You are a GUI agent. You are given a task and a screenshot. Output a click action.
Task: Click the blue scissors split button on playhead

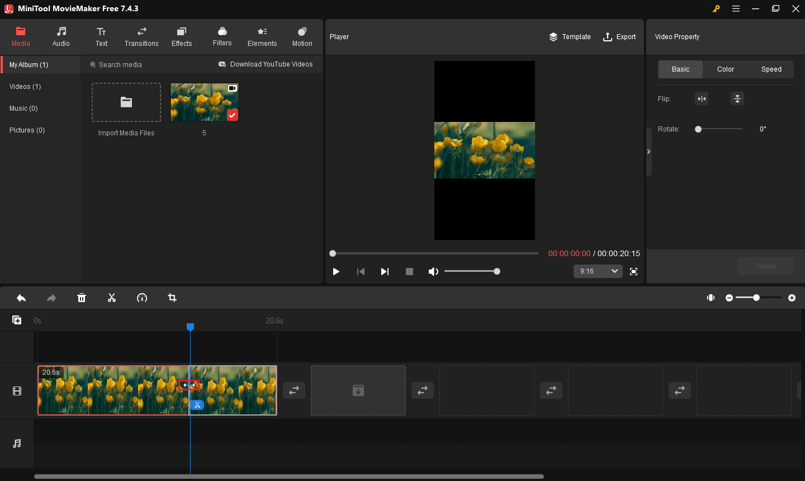(197, 405)
